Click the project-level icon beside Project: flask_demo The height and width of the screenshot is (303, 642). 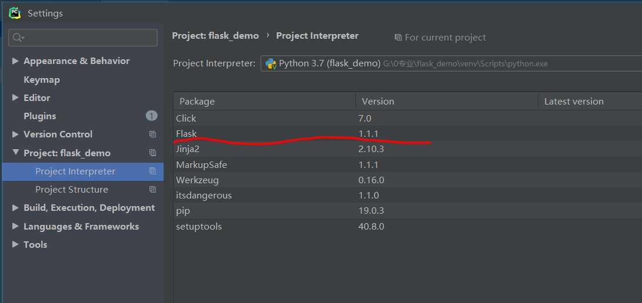(153, 153)
